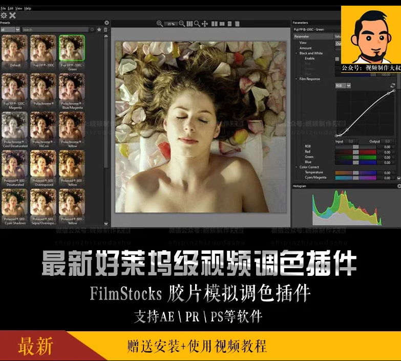Image resolution: width=401 pixels, height=361 pixels.
Task: Click the curve Output value field
Action: pyautogui.click(x=388, y=142)
